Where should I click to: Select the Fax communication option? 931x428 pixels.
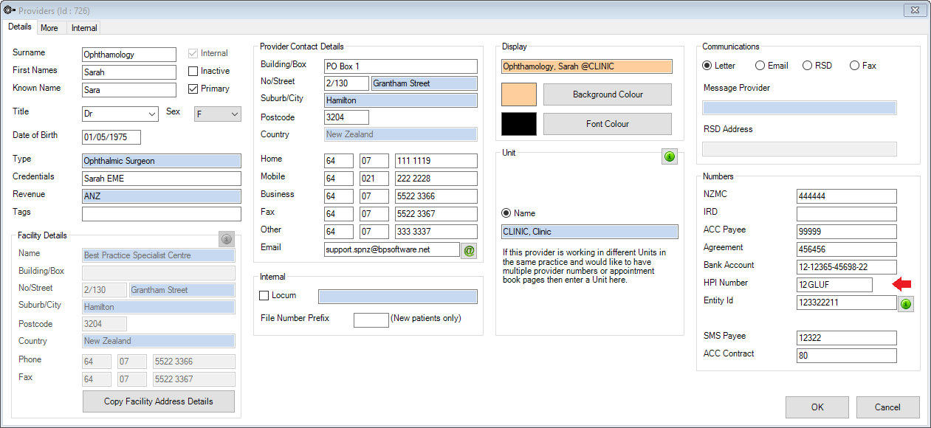855,66
